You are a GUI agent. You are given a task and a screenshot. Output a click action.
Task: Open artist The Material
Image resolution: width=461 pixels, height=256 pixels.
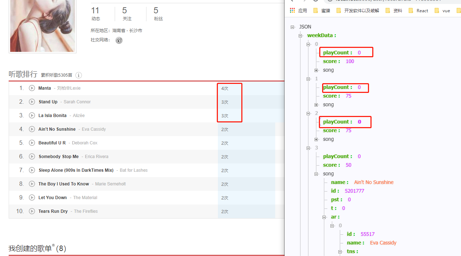pos(85,198)
